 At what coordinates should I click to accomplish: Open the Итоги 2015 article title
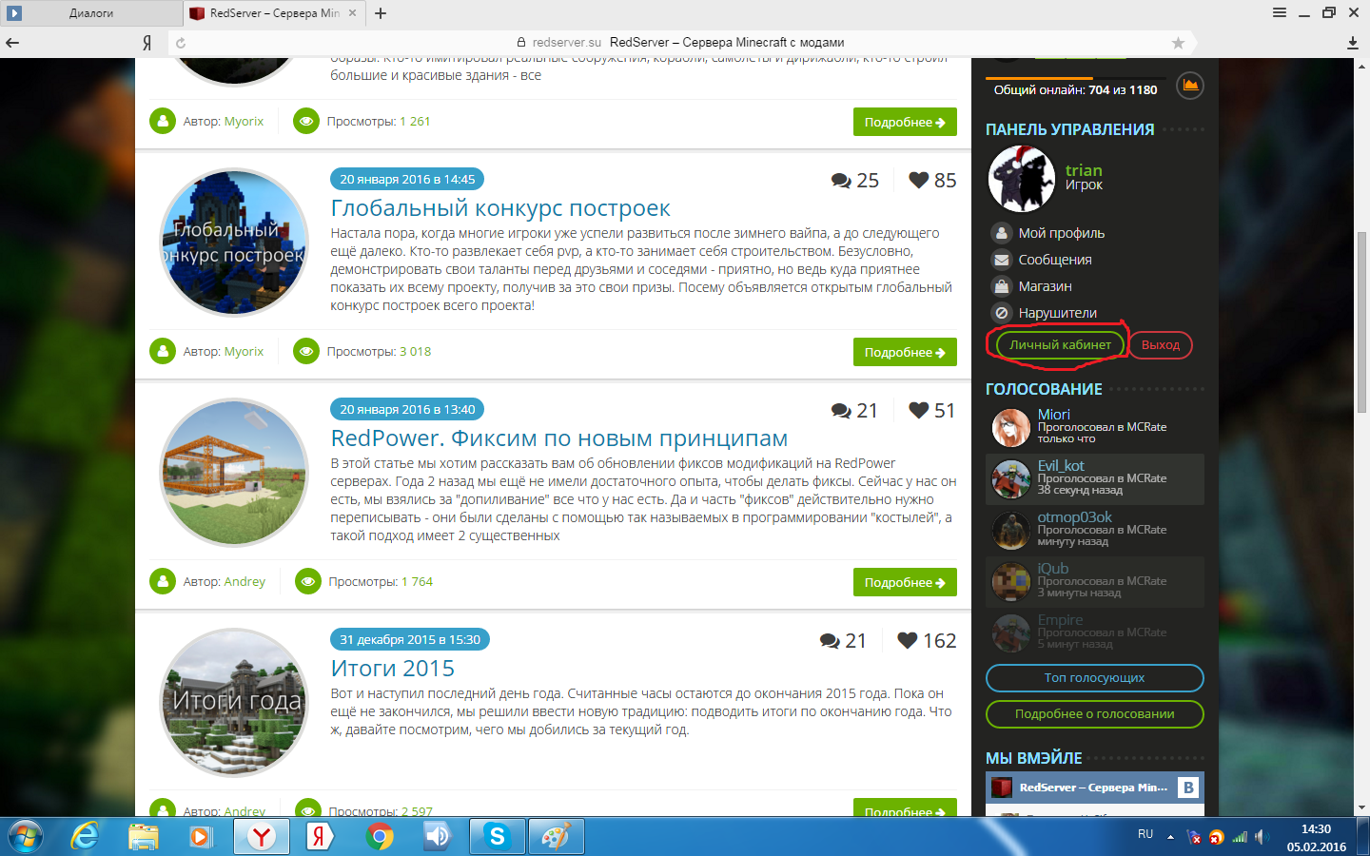click(x=393, y=669)
